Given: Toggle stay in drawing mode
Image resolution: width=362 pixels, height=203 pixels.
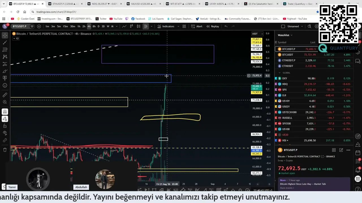Looking at the screenshot, I should pyautogui.click(x=5, y=119).
